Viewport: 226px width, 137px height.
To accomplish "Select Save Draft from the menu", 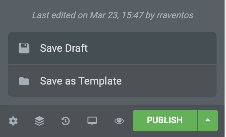I will (x=112, y=48).
